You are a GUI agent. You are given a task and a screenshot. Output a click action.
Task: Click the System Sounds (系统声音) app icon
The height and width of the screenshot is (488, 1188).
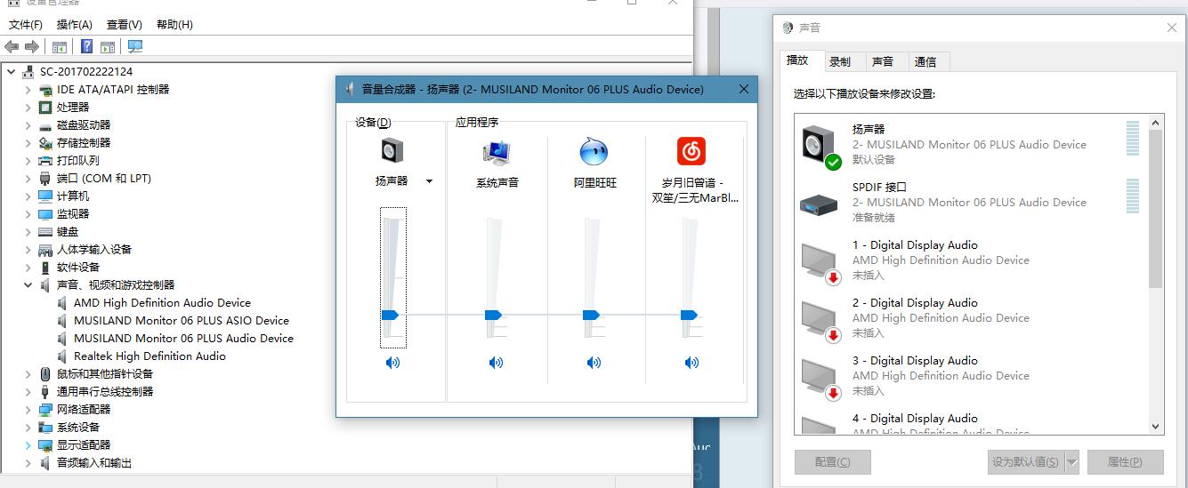[x=497, y=152]
